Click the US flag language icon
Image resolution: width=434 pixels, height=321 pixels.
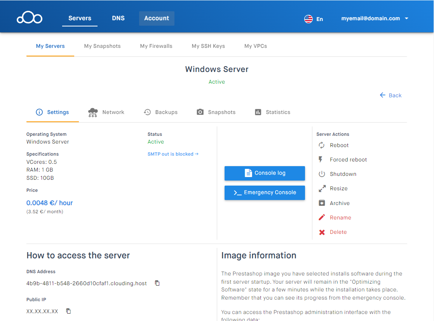click(x=309, y=19)
